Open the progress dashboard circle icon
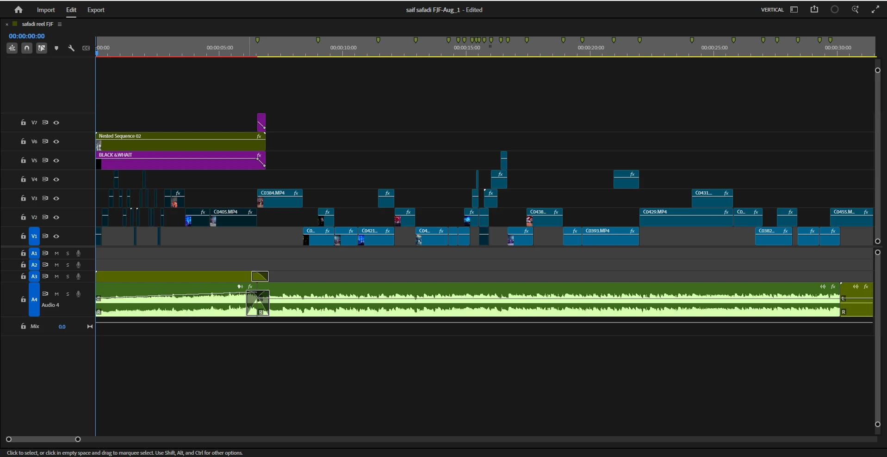Viewport: 887px width, 457px height. [835, 9]
